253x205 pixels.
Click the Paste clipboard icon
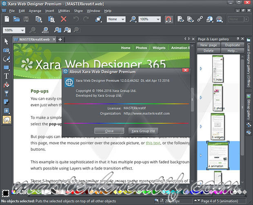[x=51, y=19]
